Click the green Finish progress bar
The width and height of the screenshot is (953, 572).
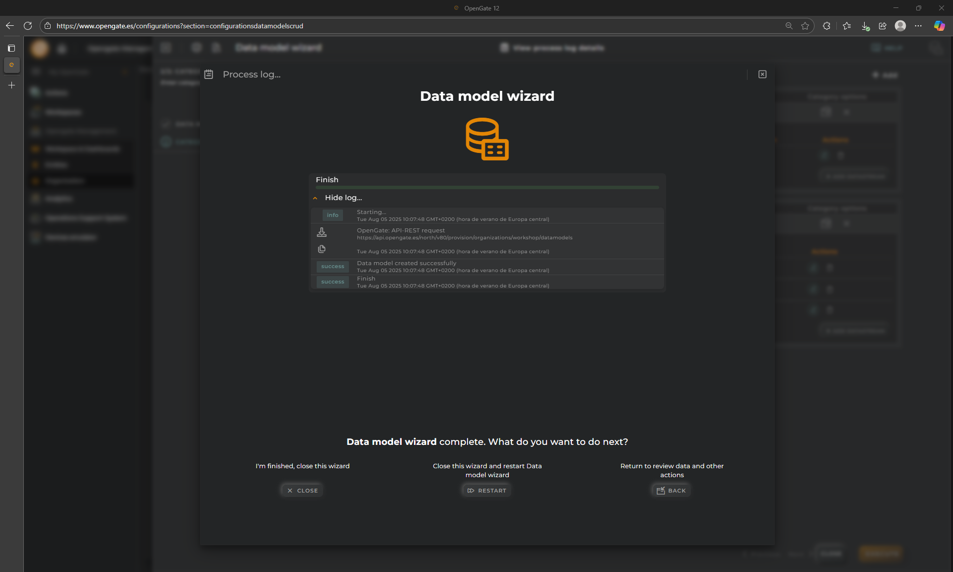[x=487, y=187]
